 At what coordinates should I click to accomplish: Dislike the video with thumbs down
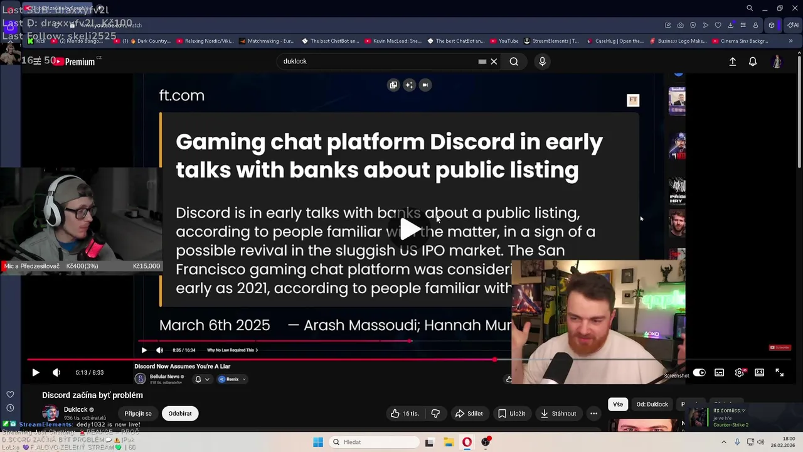coord(435,413)
